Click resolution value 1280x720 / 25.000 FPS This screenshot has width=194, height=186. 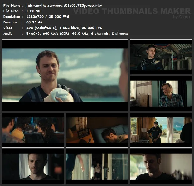click(x=48, y=17)
